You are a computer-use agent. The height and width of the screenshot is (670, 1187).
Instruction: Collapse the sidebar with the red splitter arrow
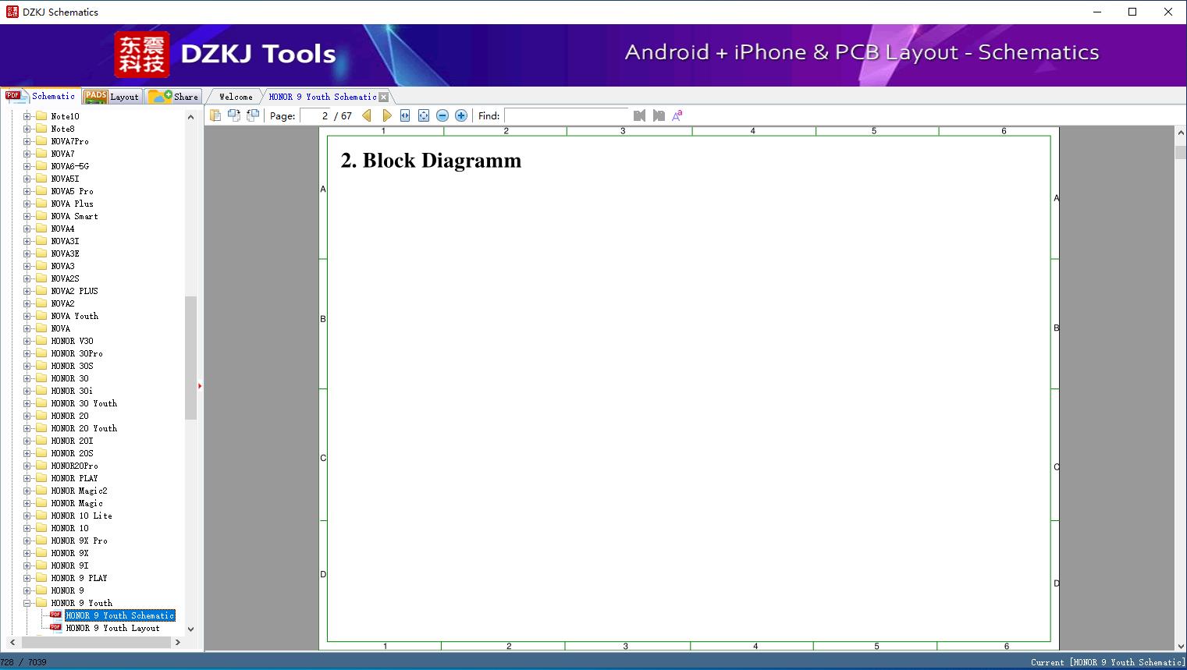coord(200,386)
